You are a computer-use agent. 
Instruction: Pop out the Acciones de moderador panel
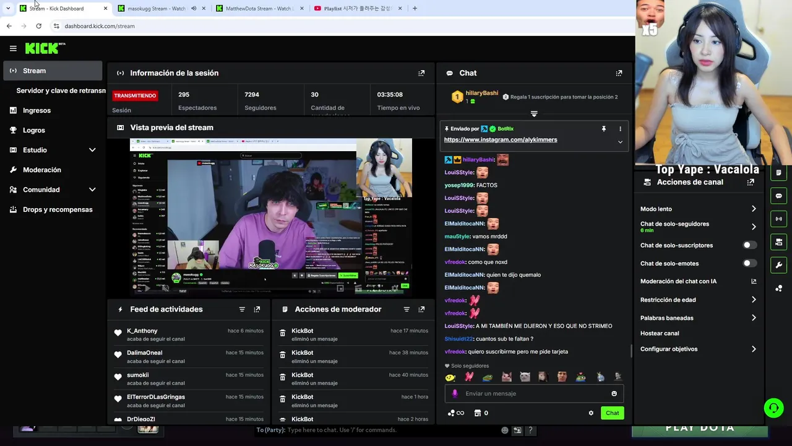point(421,309)
